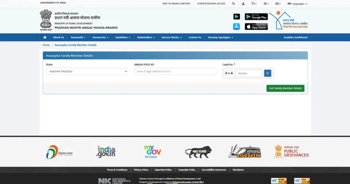The height and width of the screenshot is (184, 350).
Task: Click the NIC National Informatics Centre logo
Action: [114, 181]
